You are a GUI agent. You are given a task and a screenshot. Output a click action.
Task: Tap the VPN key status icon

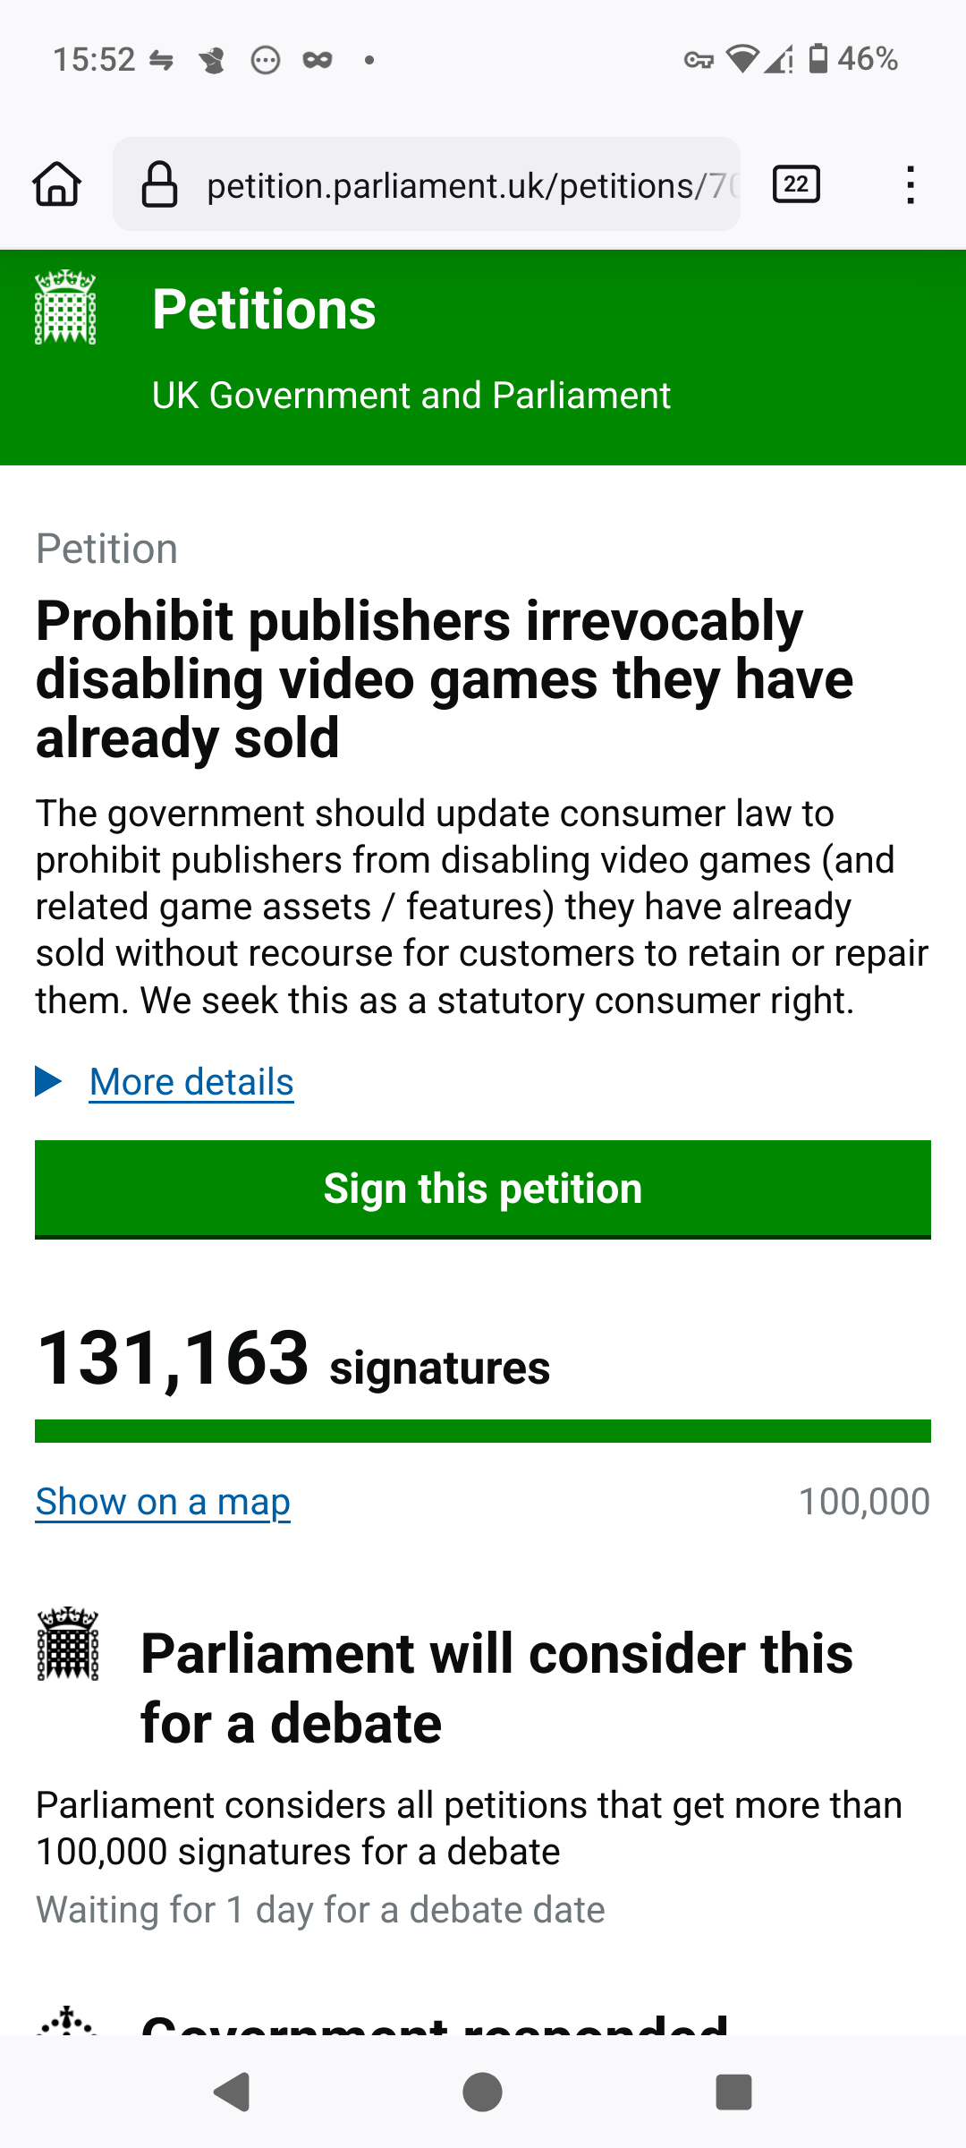699,60
